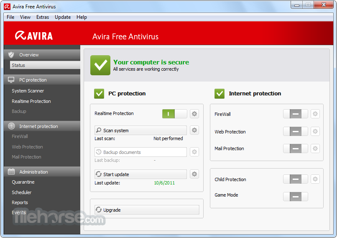
Task: Collapse the Internet protection sidebar section
Action: point(42,126)
